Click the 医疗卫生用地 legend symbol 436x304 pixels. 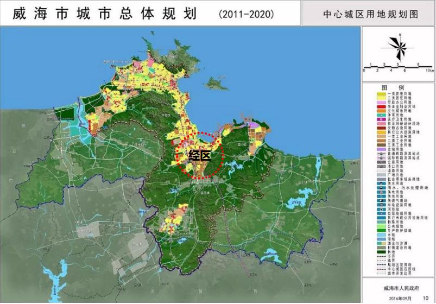[381, 119]
